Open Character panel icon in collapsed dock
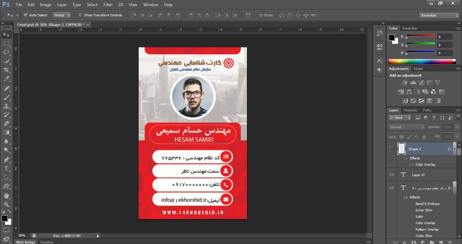Viewport: 462px width, 244px height. [x=379, y=61]
